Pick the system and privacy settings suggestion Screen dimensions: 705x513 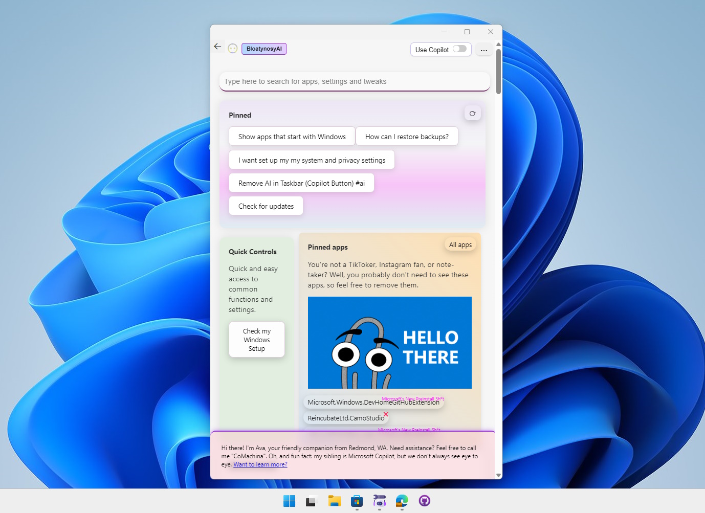point(312,160)
